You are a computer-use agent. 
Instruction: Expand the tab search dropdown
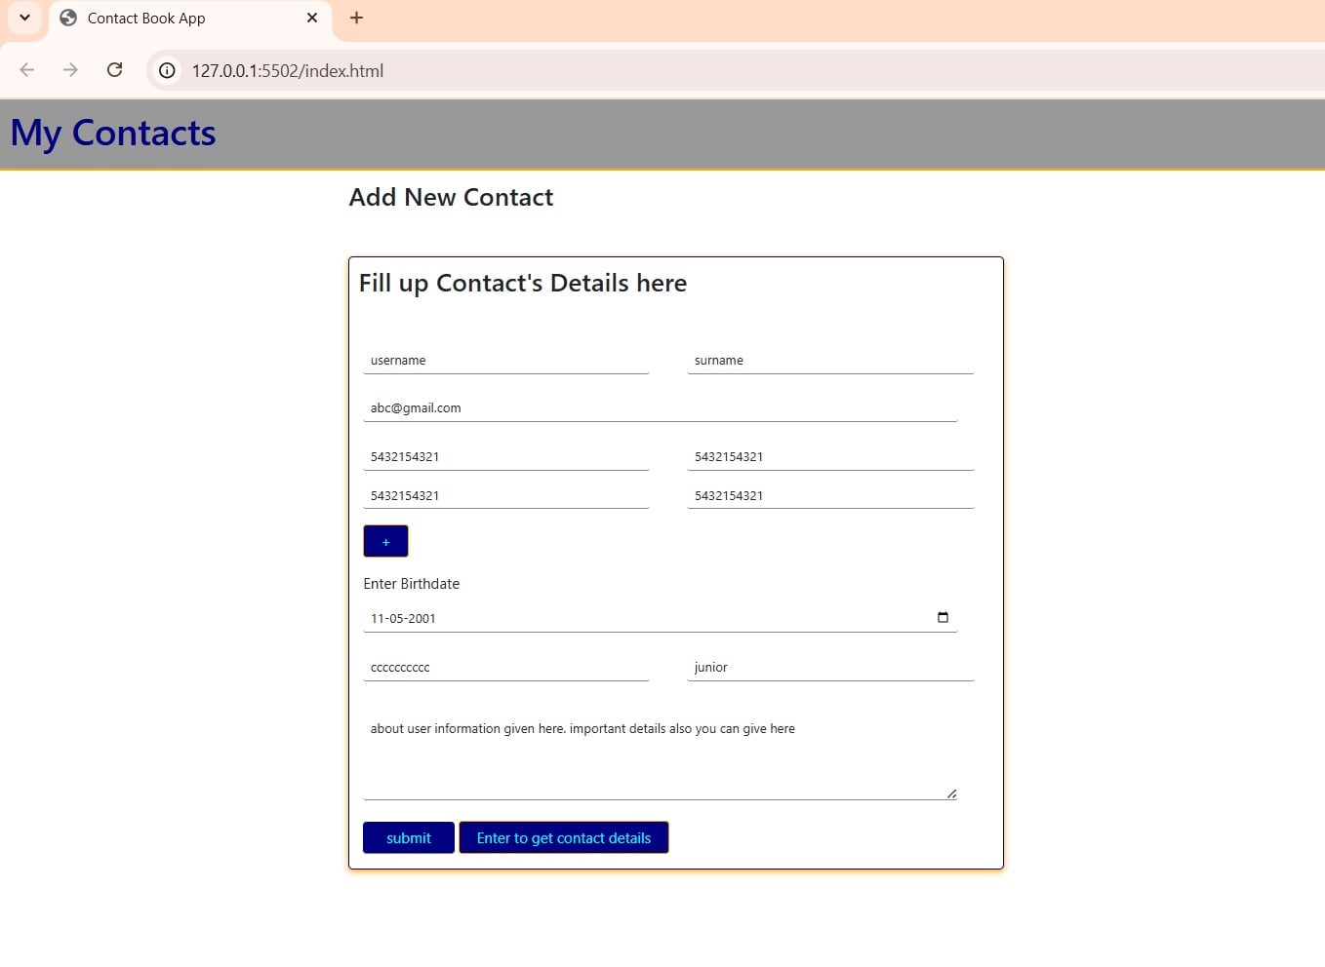coord(24,18)
